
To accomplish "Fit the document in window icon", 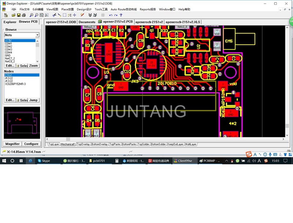I will pyautogui.click(x=41, y=15).
